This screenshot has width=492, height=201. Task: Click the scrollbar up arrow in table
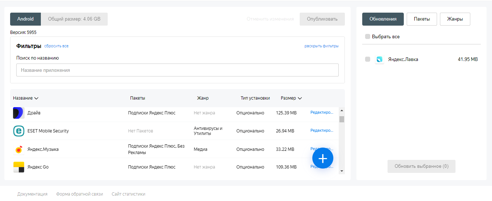click(x=342, y=110)
